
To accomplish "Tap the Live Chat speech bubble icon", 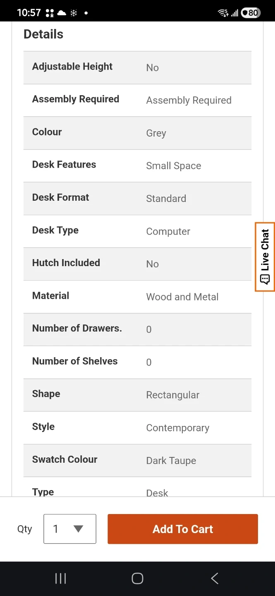I will pos(265,279).
